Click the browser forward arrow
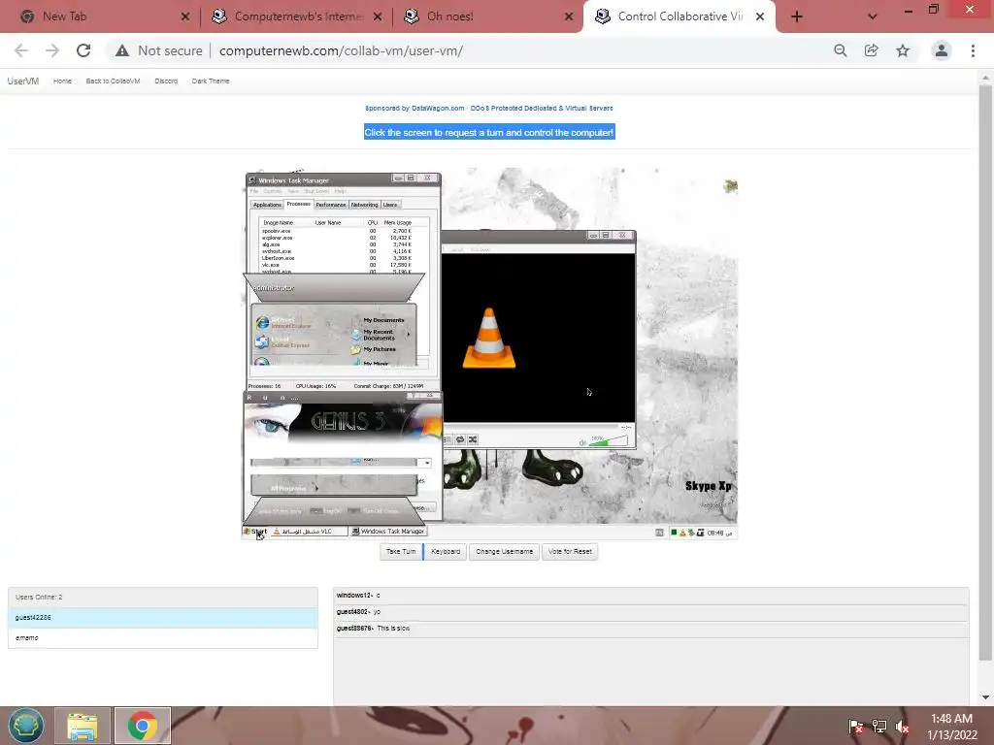Viewport: 994px width, 745px height. click(52, 50)
